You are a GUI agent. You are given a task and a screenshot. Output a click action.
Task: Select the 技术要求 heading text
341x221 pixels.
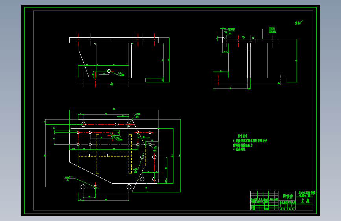243,136
